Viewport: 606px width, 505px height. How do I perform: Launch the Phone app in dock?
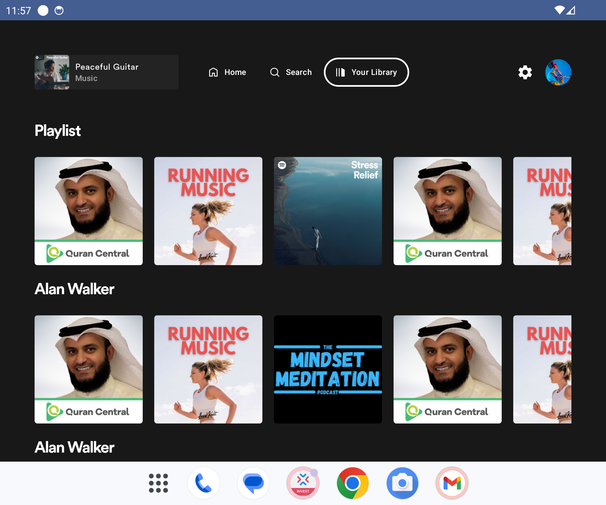click(x=204, y=483)
